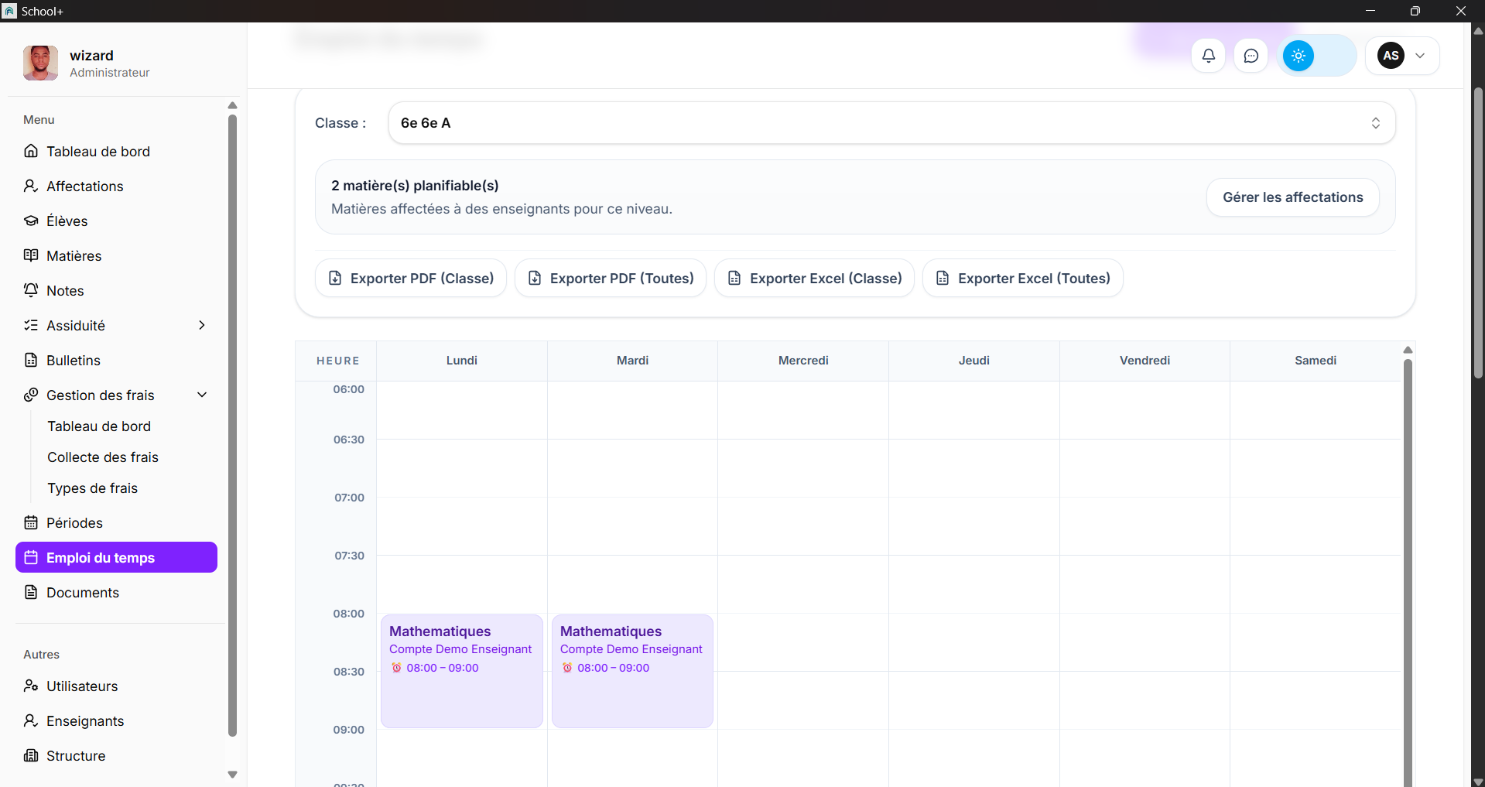Go to Affectations menu item
Viewport: 1485px width, 787px height.
click(x=116, y=186)
